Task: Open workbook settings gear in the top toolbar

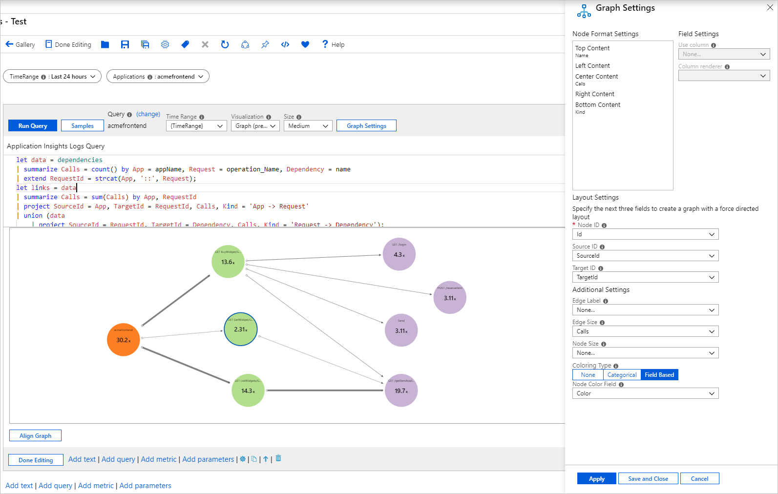Action: pyautogui.click(x=165, y=44)
